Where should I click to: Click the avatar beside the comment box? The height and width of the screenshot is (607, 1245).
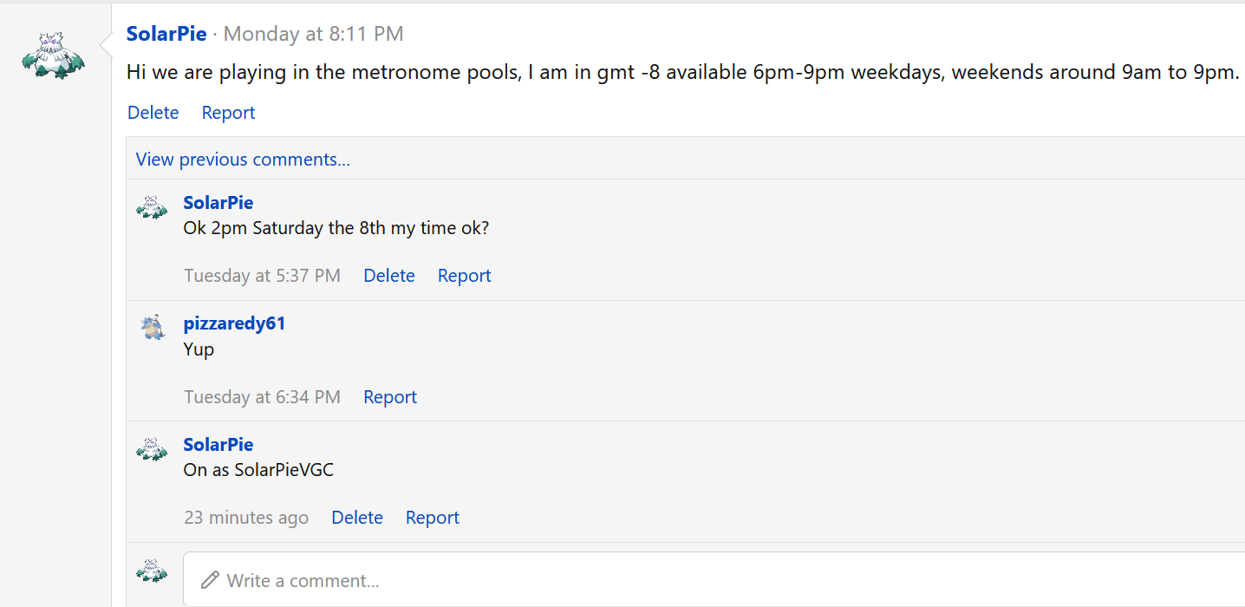pyautogui.click(x=153, y=571)
